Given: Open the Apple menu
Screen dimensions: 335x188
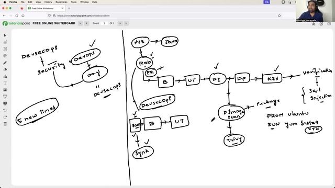Looking at the screenshot, I should [5, 2].
